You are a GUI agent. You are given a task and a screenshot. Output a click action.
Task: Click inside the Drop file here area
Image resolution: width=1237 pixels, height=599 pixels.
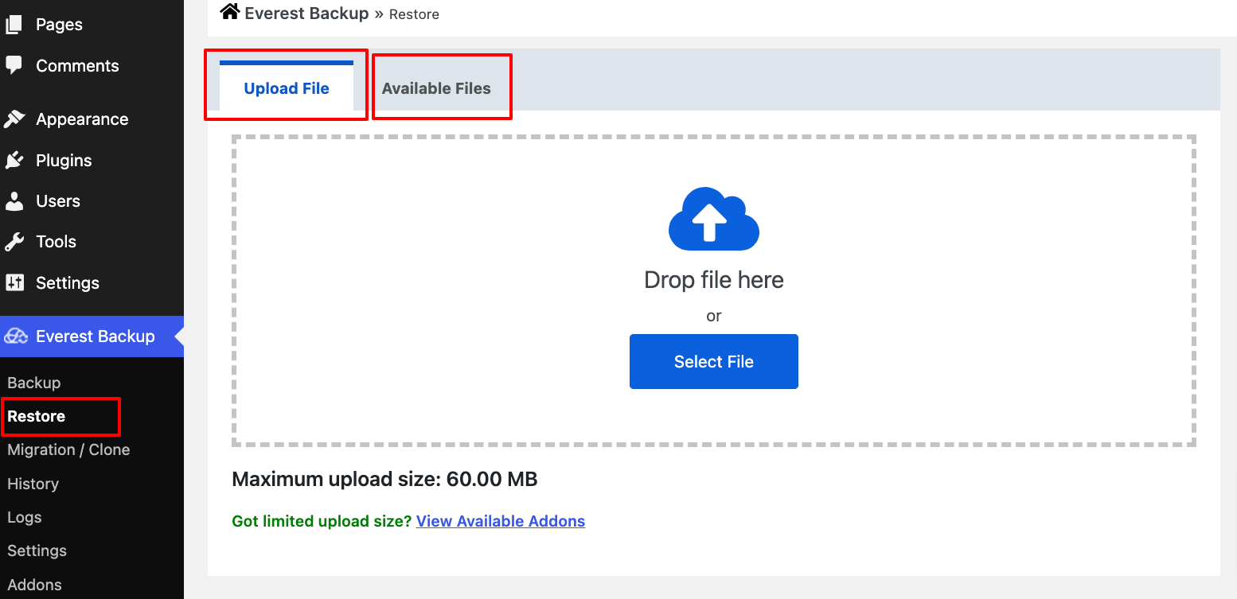coord(713,279)
